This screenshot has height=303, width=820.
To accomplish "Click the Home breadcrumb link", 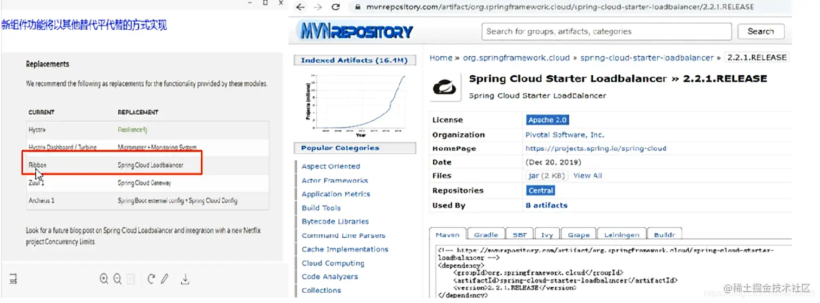I will click(x=441, y=58).
